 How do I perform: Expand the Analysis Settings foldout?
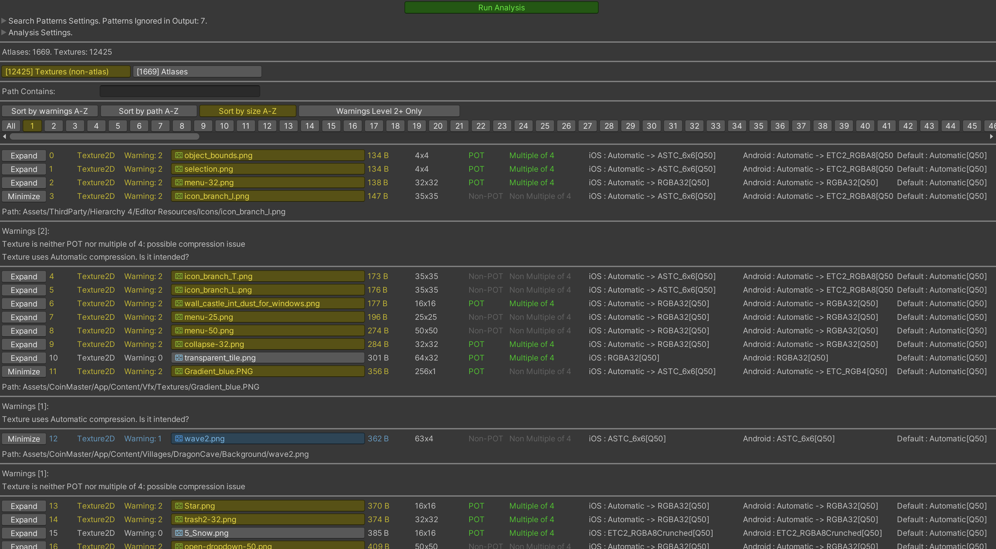point(4,32)
